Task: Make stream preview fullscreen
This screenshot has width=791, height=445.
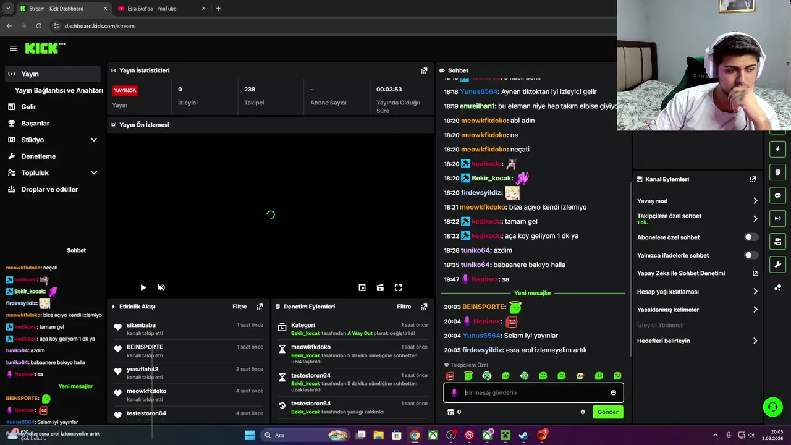Action: (x=399, y=287)
